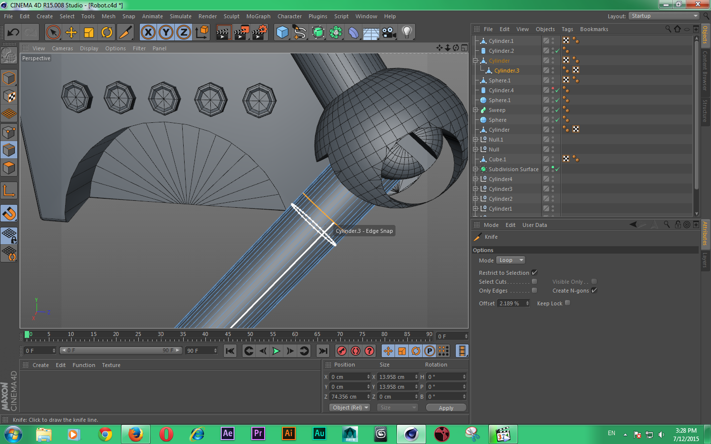This screenshot has height=444, width=711.
Task: Toggle Enable Snap magnet icon
Action: click(x=9, y=213)
